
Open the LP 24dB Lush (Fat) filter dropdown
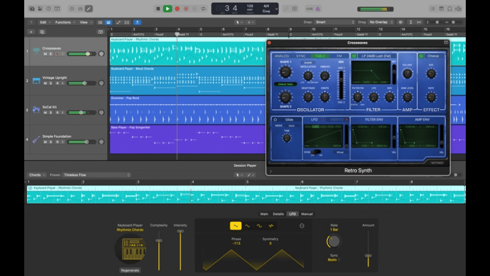coord(376,56)
